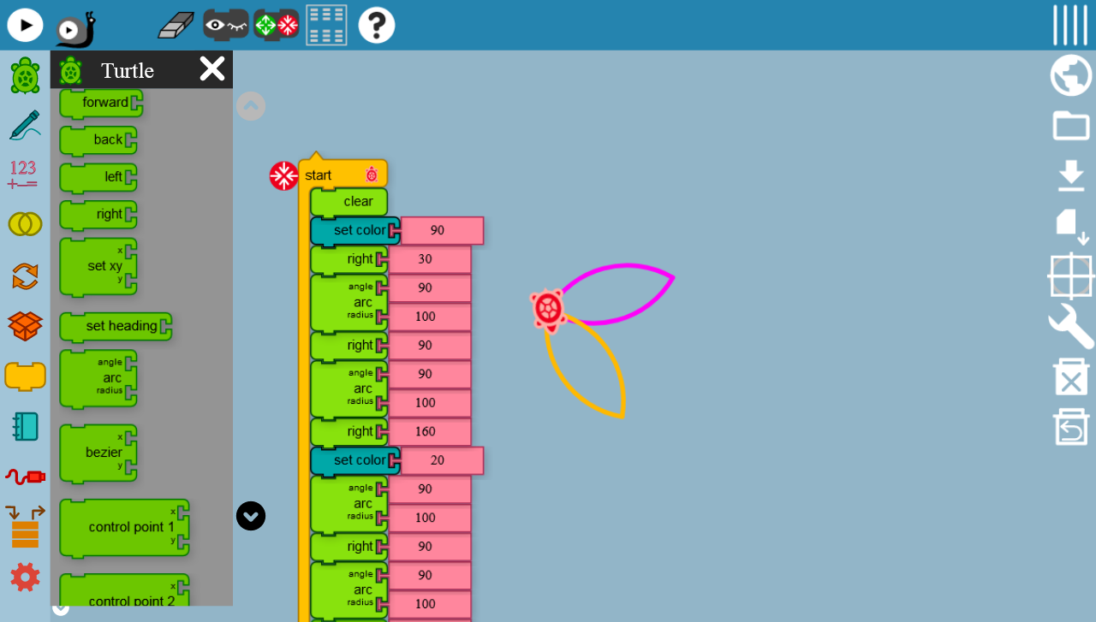The height and width of the screenshot is (622, 1096).
Task: Toggle collapse of all stacks
Action: coord(276,25)
